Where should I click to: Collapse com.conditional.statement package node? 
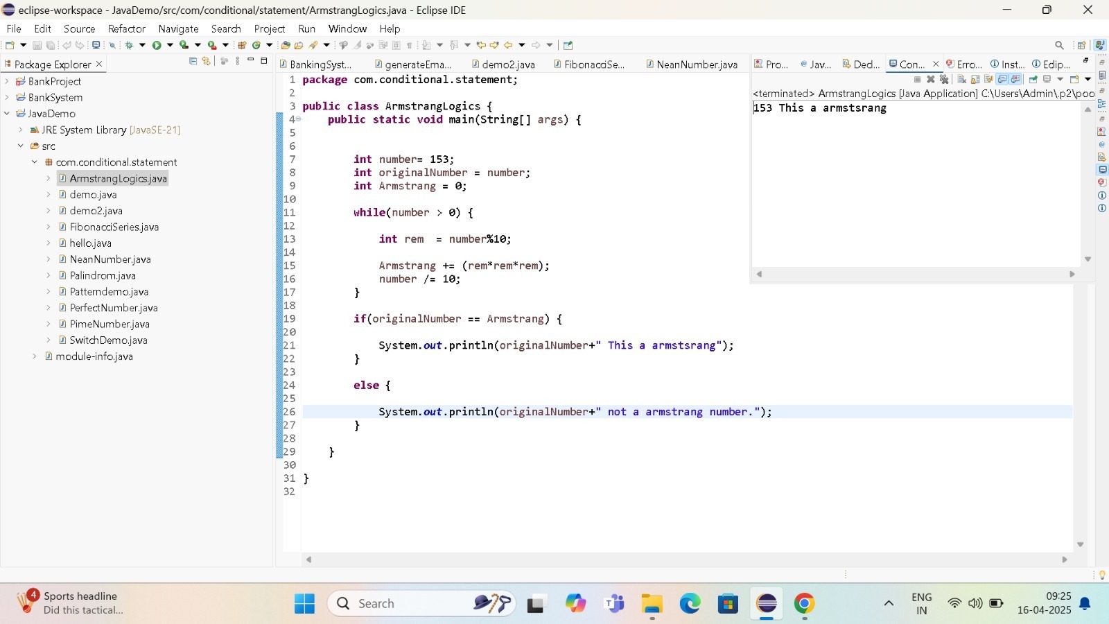[35, 162]
